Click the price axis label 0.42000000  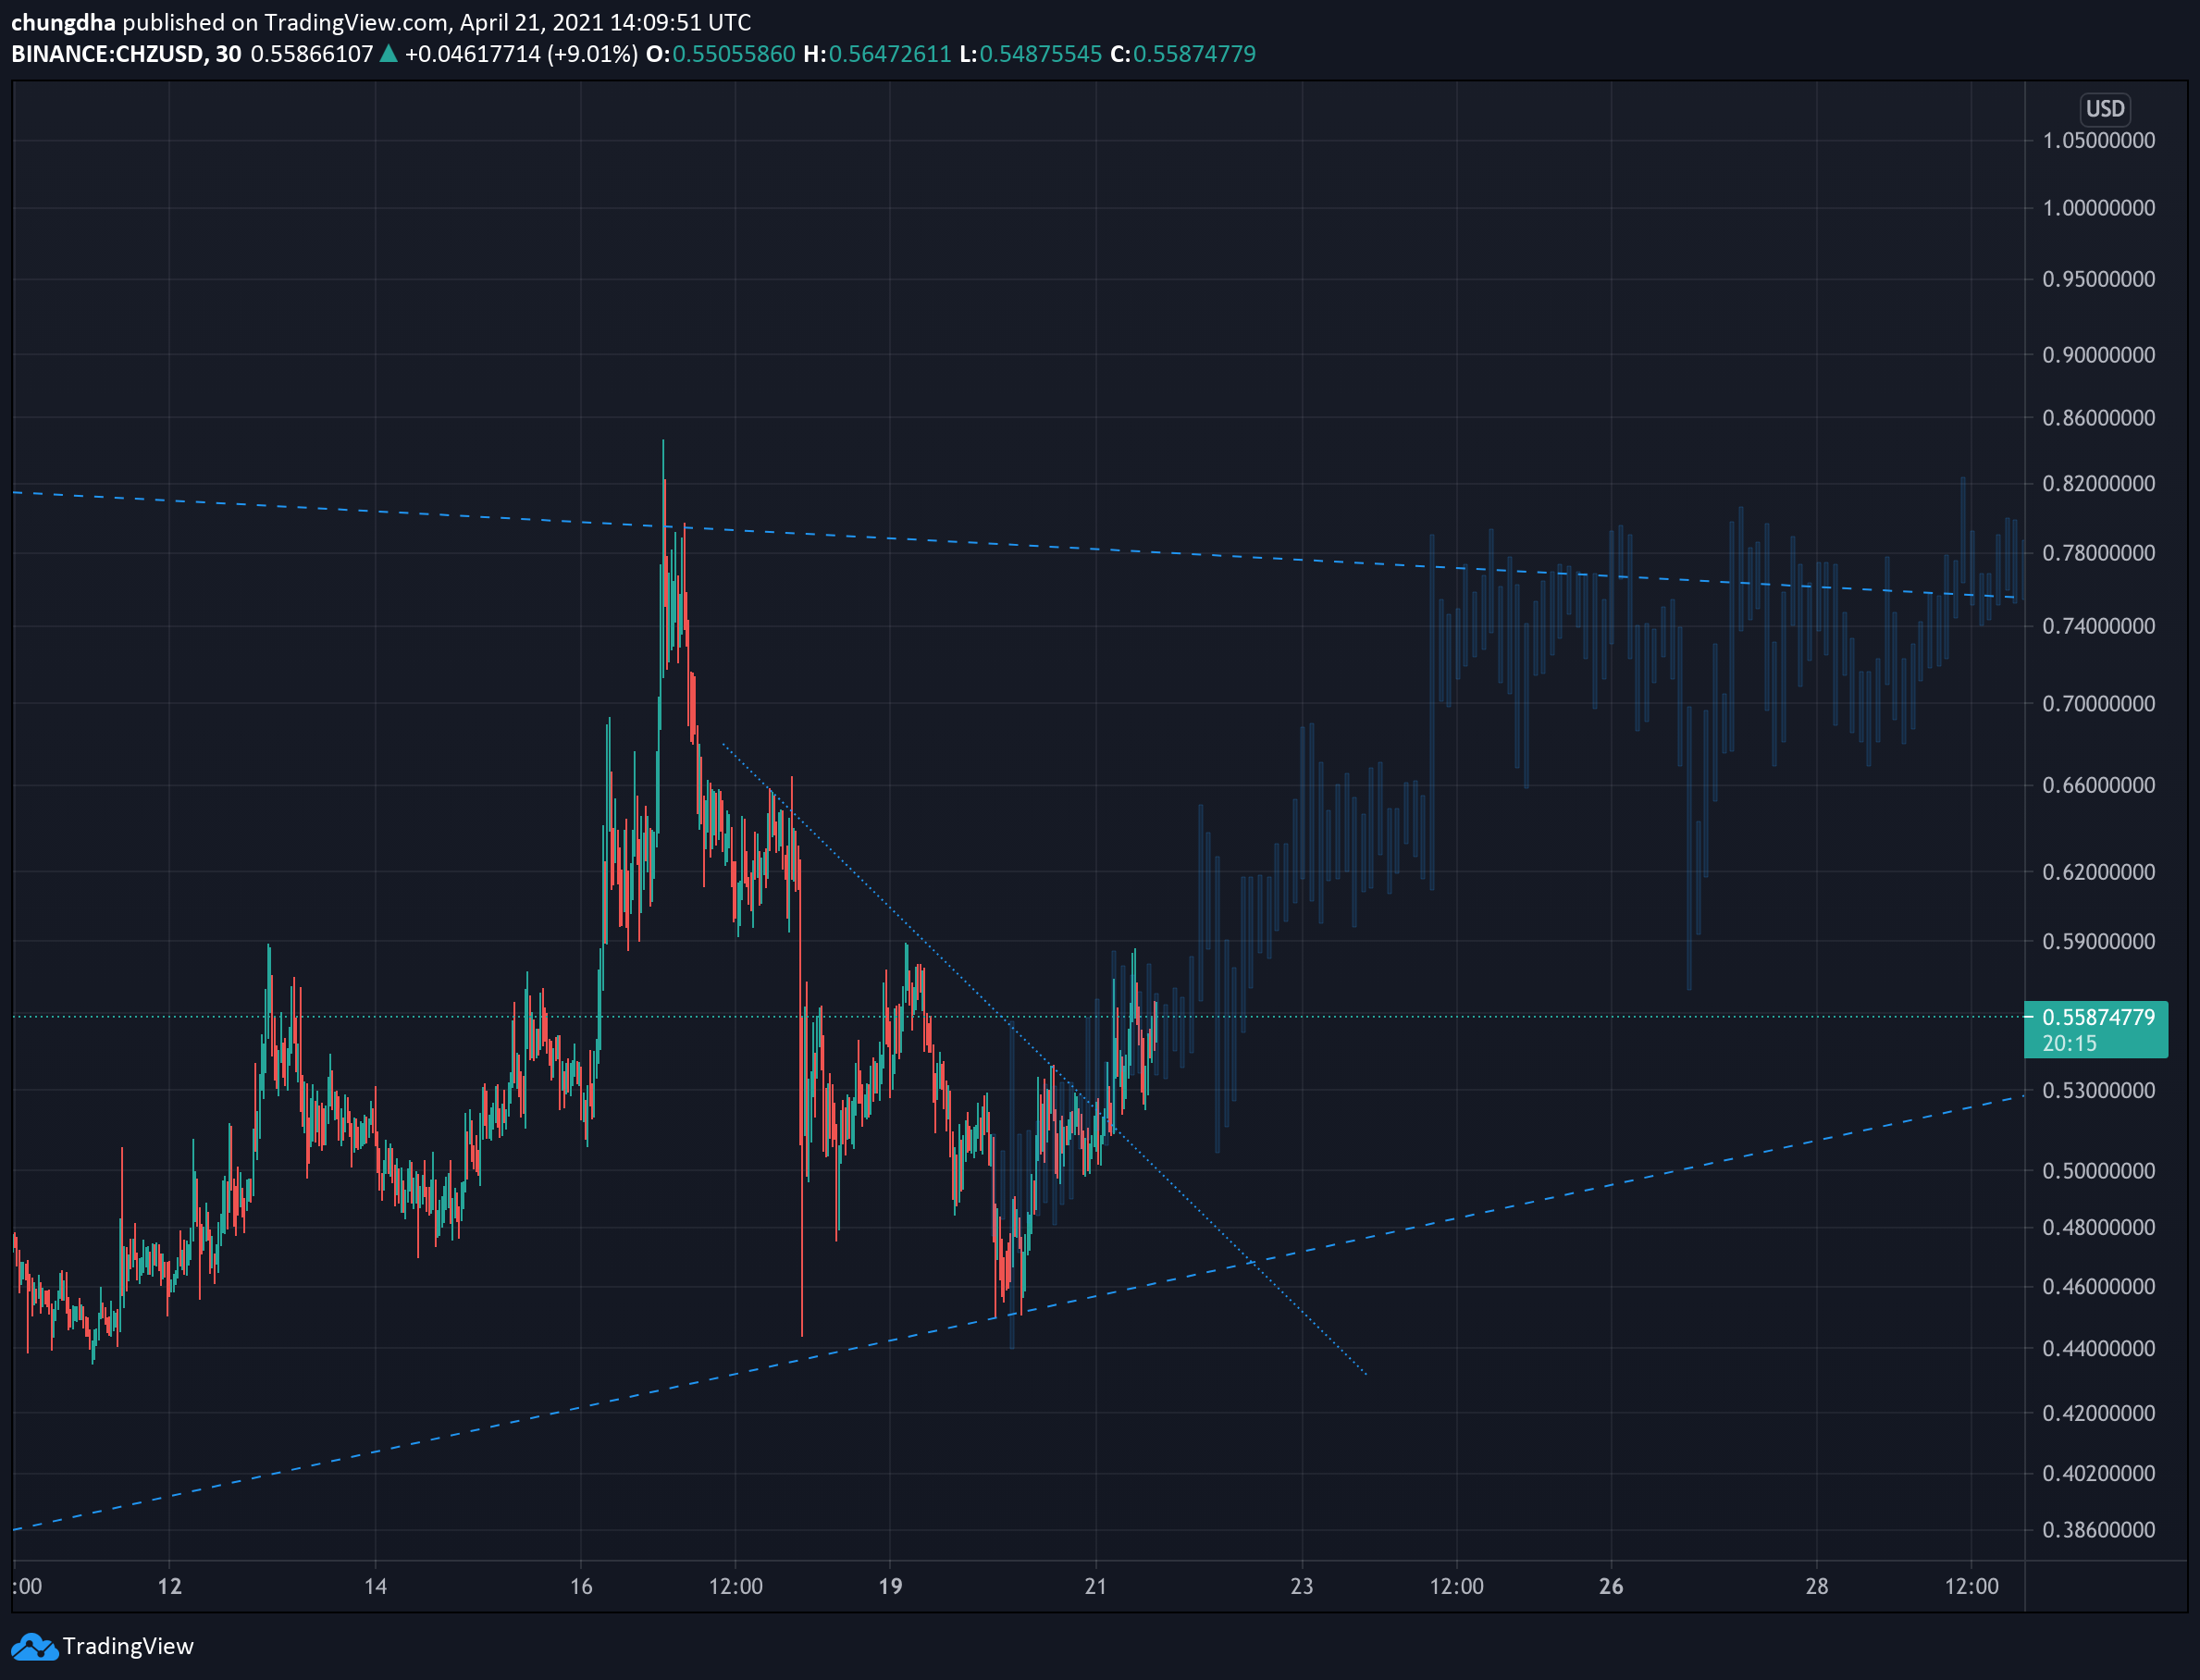2098,1414
